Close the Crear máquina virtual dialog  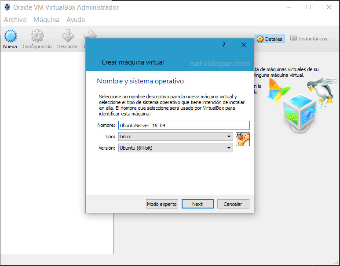click(x=244, y=45)
